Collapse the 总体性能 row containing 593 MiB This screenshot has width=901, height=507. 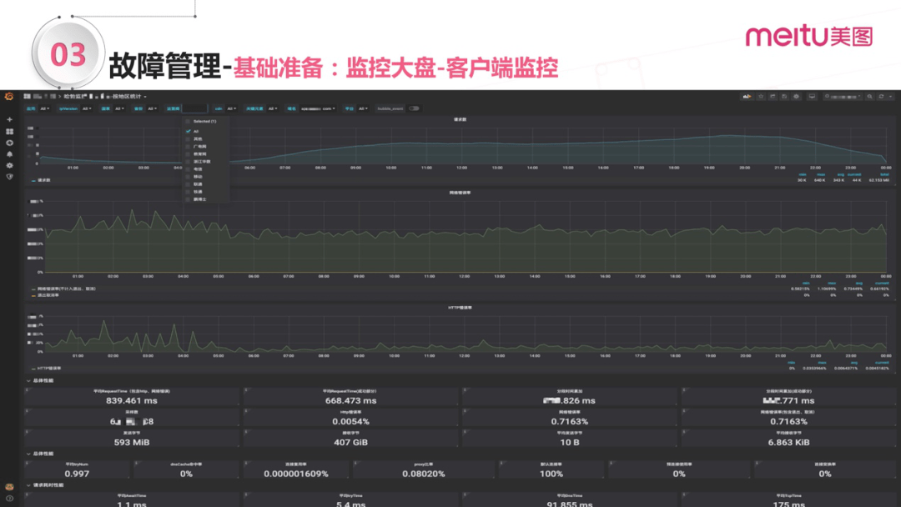coord(40,381)
